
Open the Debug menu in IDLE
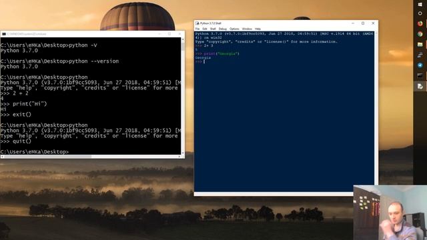click(x=222, y=29)
